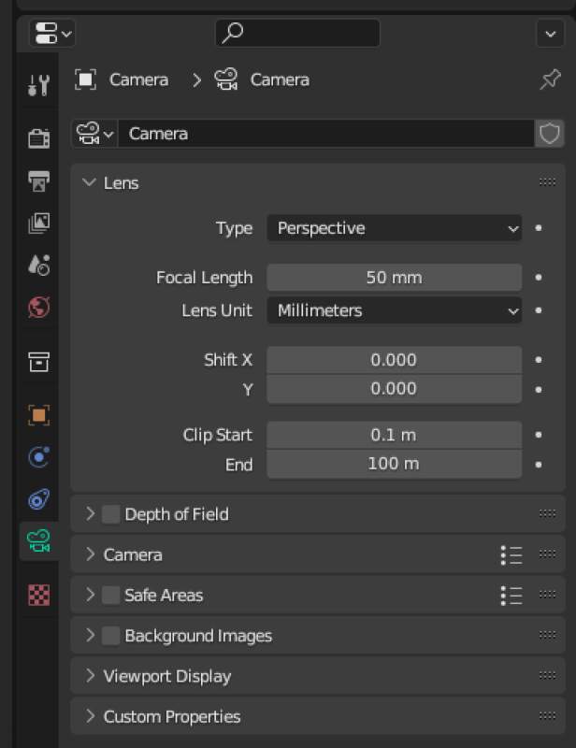
Task: Click the Focal Length field
Action: pos(393,277)
